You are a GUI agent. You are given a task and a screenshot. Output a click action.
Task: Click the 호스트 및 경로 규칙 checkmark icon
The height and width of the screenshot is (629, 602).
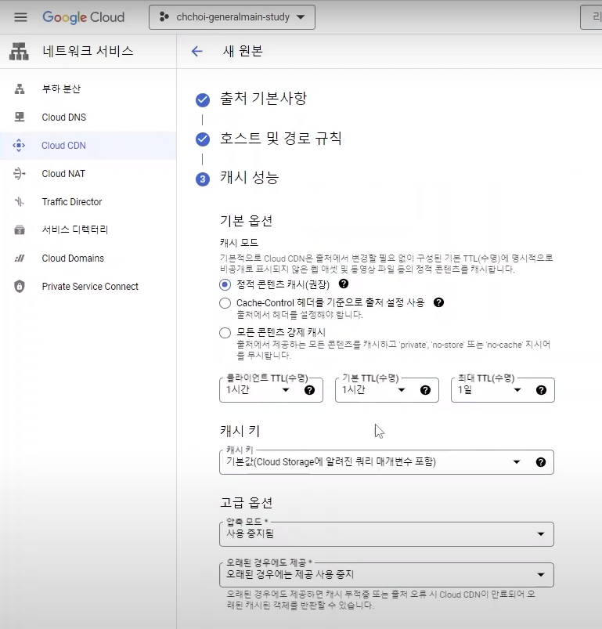coord(203,139)
